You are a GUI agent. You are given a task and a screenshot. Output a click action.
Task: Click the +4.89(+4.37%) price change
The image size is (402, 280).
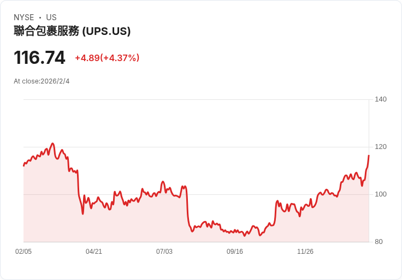click(x=107, y=58)
